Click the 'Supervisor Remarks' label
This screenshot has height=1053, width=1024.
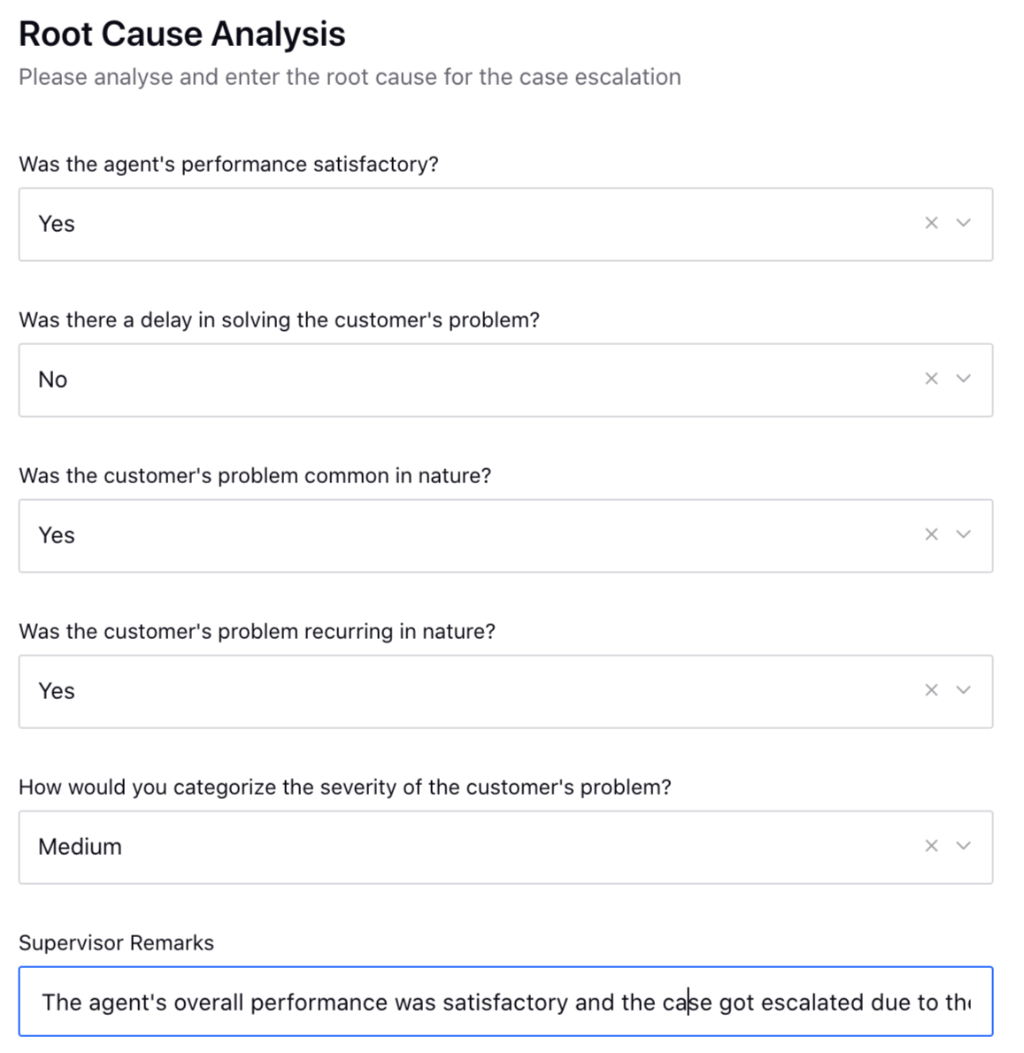pyautogui.click(x=116, y=942)
